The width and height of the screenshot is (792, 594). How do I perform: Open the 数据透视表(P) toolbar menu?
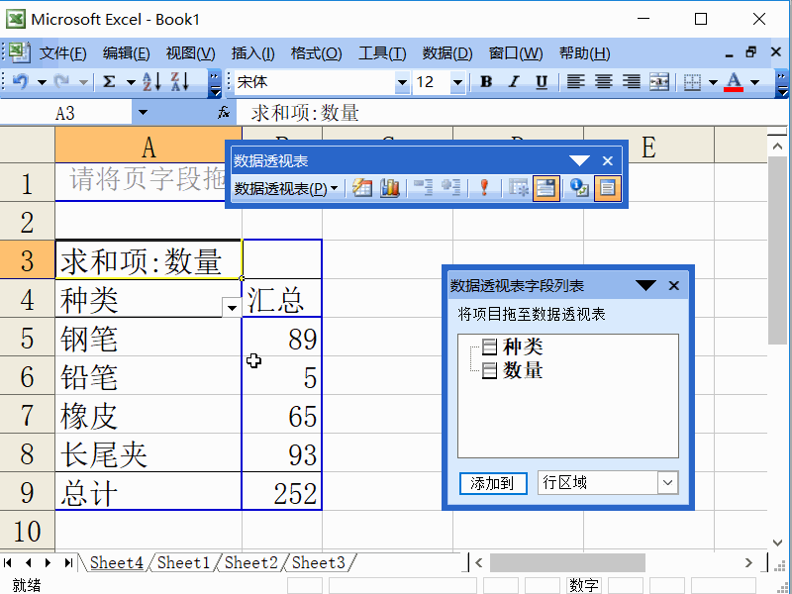click(286, 189)
